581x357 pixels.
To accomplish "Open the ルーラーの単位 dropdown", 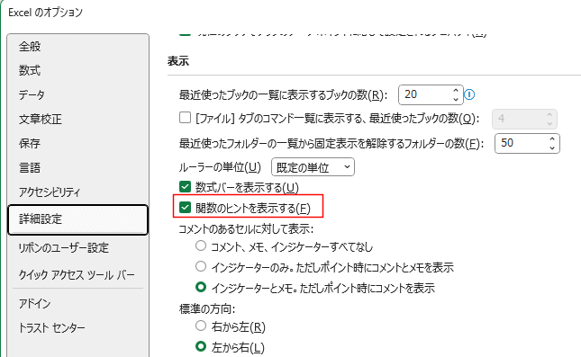I will (313, 167).
